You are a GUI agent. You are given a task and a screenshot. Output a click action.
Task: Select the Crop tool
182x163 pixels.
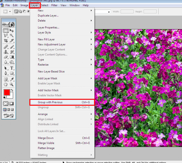(6, 41)
